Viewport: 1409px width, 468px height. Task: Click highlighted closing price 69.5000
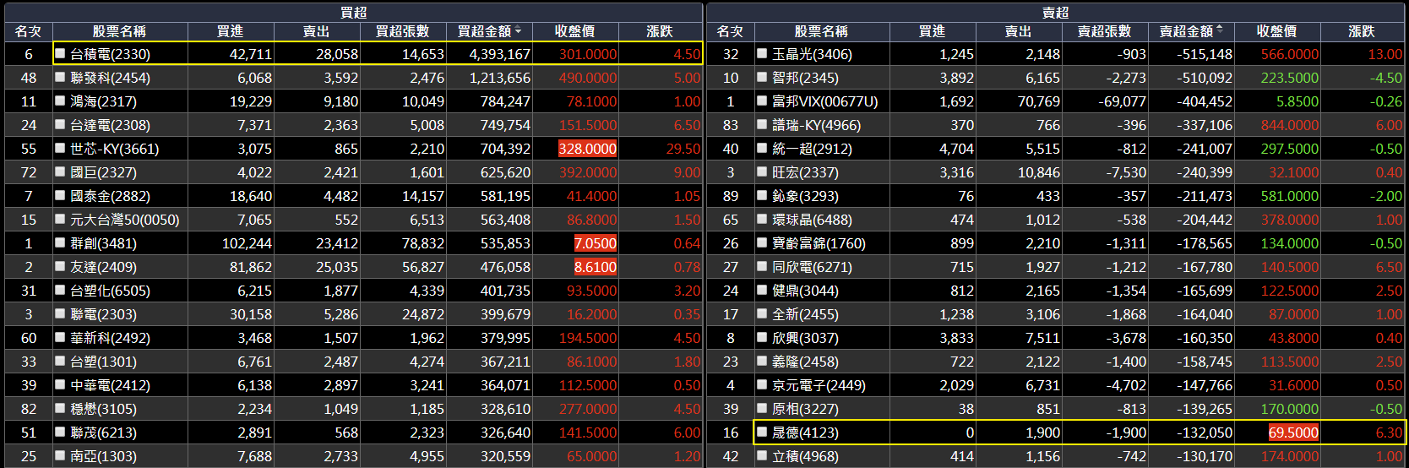(1293, 433)
